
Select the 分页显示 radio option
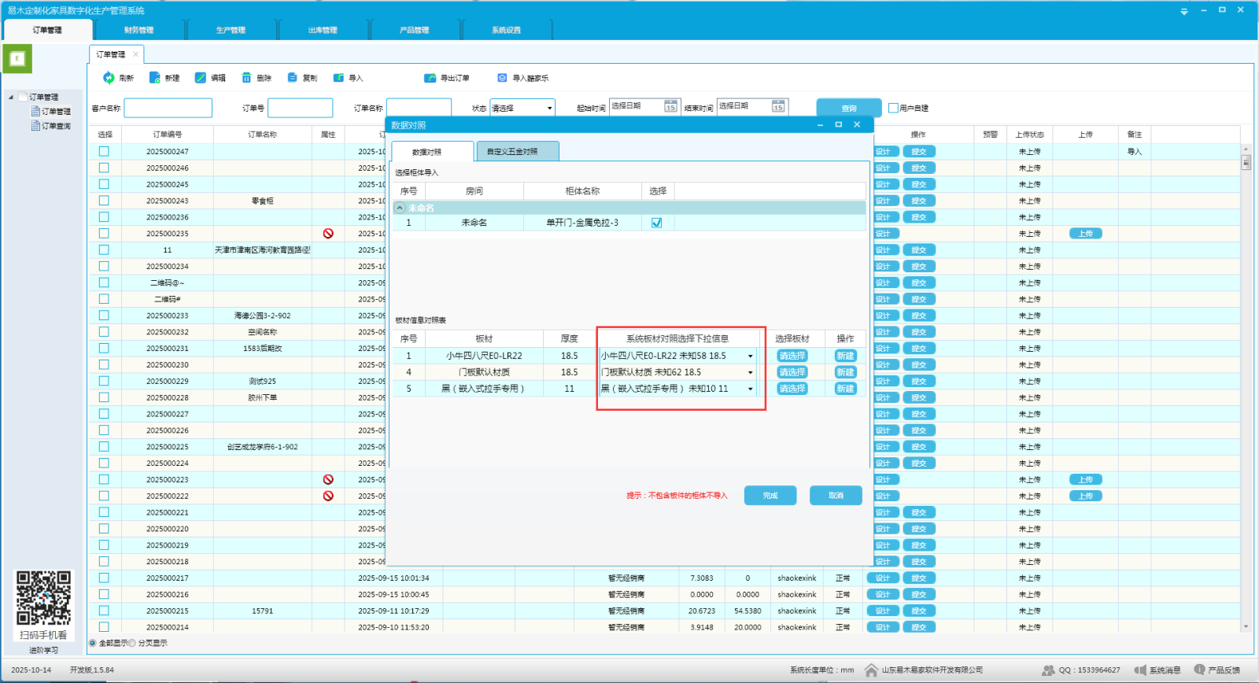click(132, 643)
